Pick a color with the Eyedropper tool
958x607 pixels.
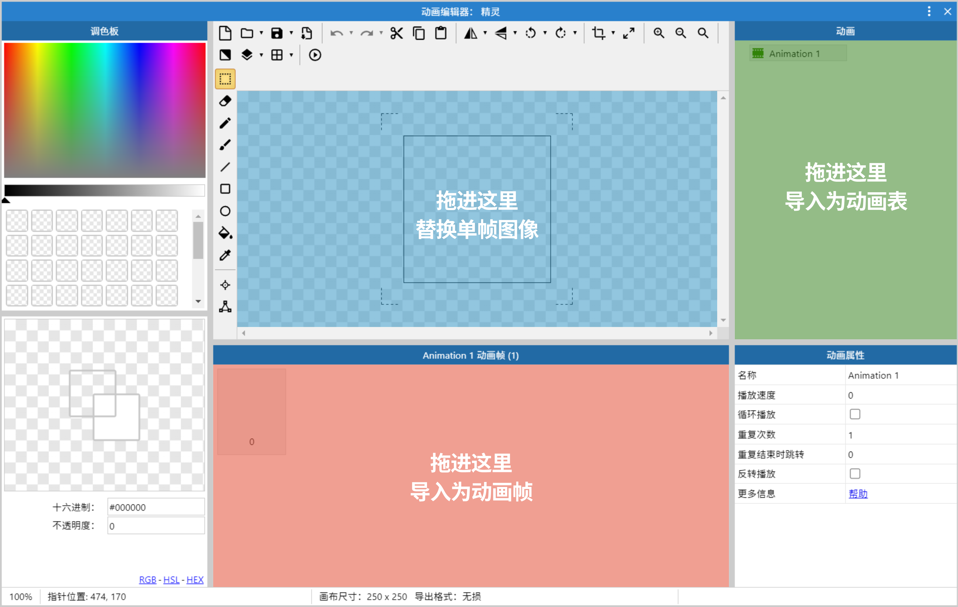coord(225,255)
